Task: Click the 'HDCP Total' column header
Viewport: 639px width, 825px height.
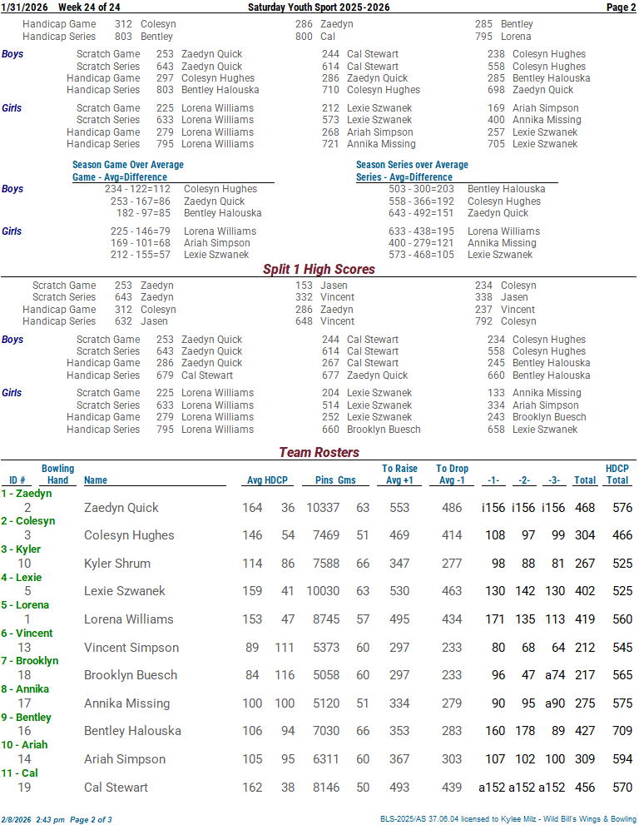Action: pos(617,474)
